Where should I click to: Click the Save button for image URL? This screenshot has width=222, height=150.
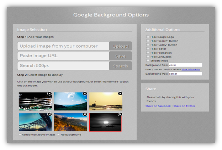(121, 56)
